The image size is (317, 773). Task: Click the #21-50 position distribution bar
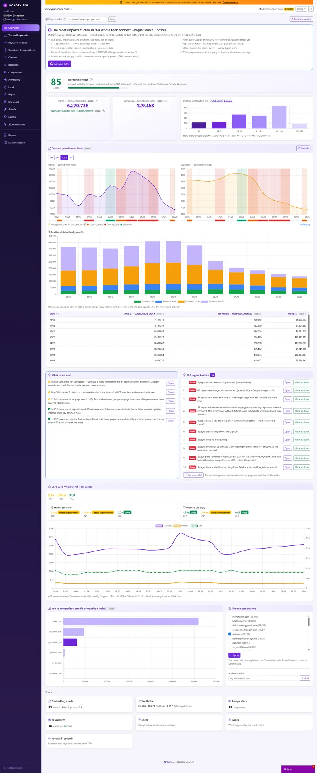279,117
